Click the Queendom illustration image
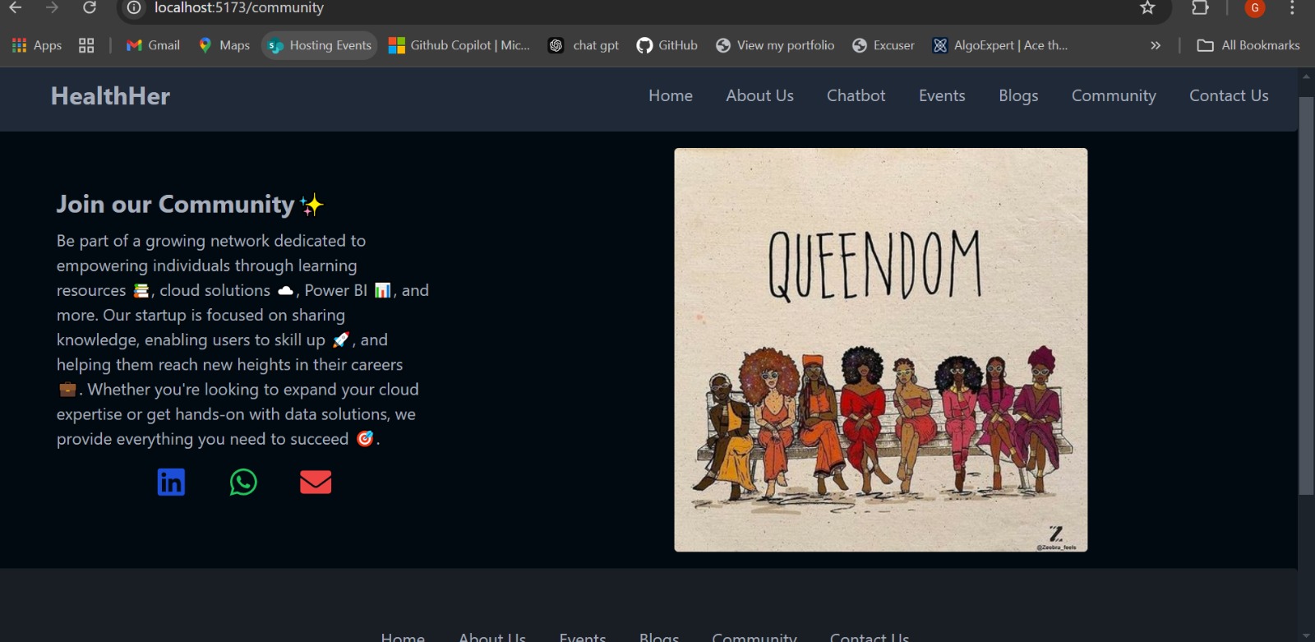1315x642 pixels. [x=880, y=349]
